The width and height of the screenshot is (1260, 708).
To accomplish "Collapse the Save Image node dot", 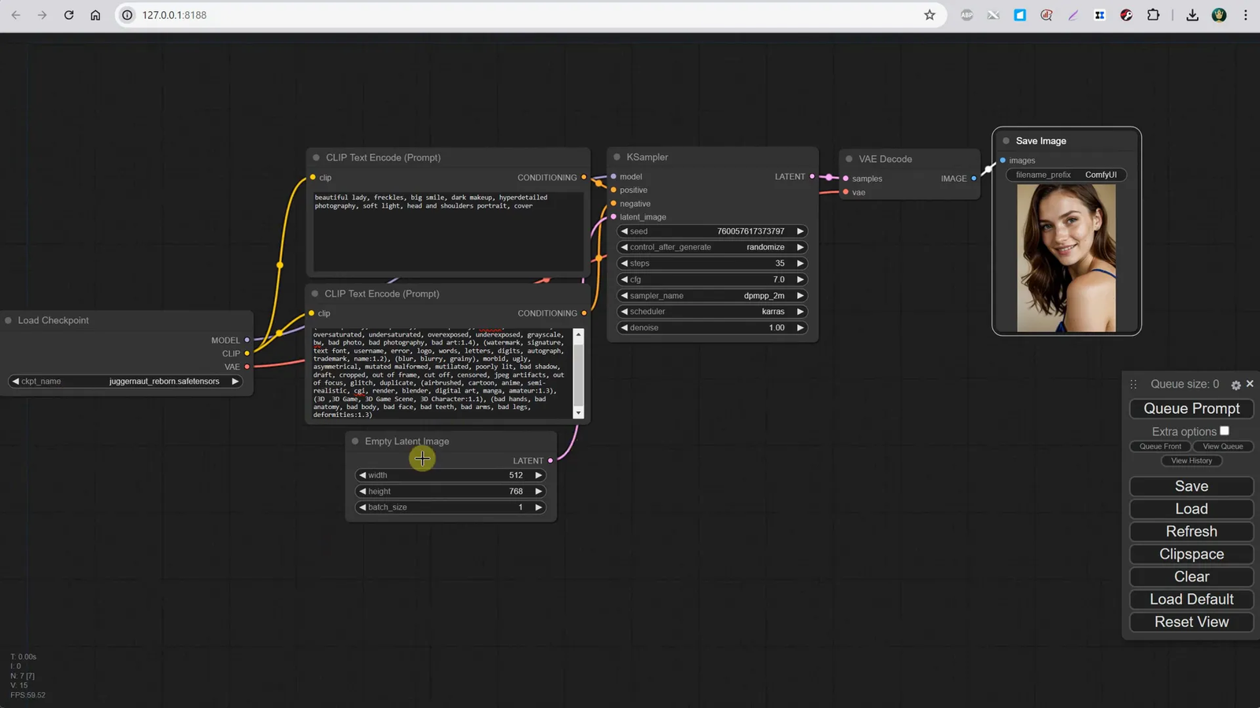I will [x=1006, y=141].
